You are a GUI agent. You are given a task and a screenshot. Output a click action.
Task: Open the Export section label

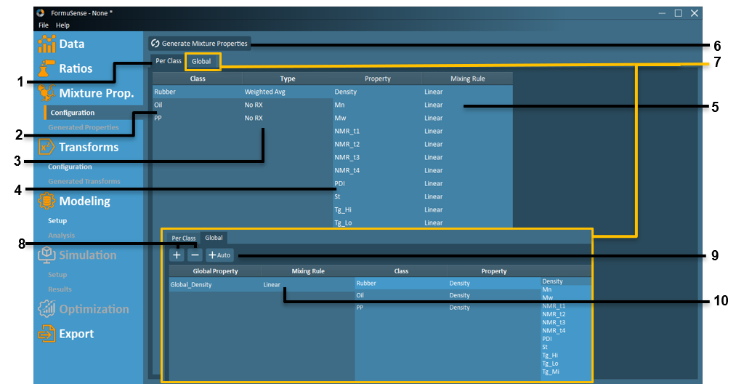click(x=76, y=334)
